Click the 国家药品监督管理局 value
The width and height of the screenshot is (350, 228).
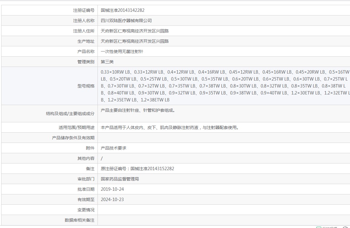[x=120, y=179]
